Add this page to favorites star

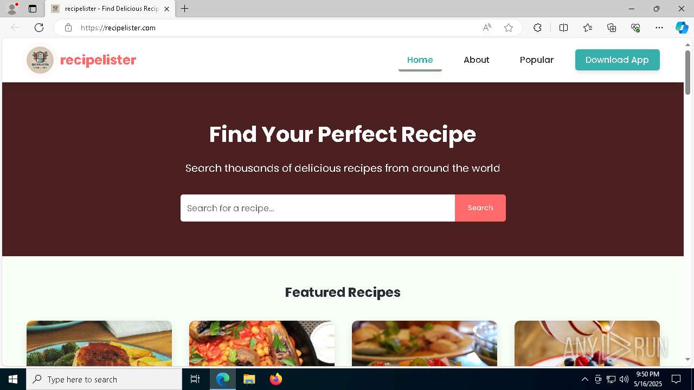tap(509, 28)
